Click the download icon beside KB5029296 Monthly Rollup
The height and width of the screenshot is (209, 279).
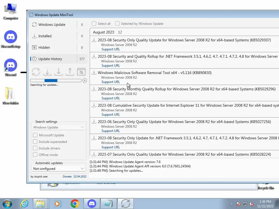coord(94,89)
